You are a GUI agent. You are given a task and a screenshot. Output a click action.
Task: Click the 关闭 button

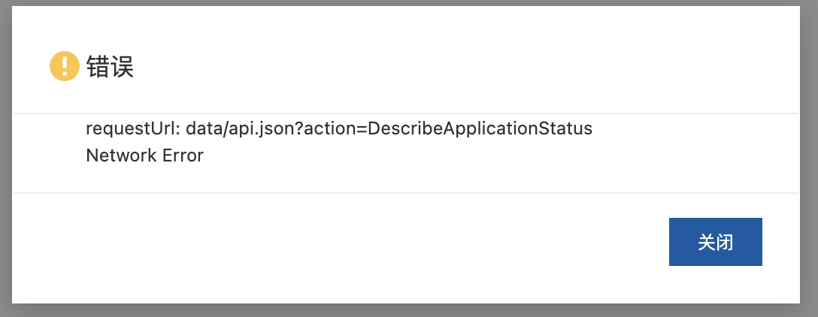(715, 242)
